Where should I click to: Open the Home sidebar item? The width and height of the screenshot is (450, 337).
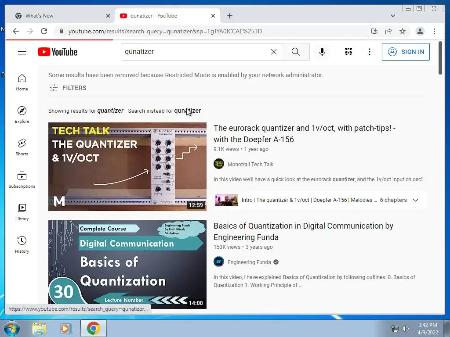point(22,82)
